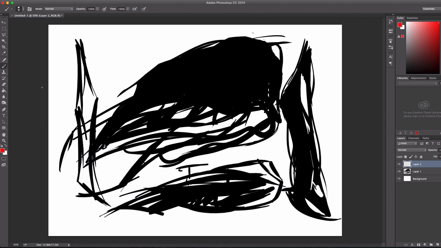Select the Crop tool

(4, 47)
